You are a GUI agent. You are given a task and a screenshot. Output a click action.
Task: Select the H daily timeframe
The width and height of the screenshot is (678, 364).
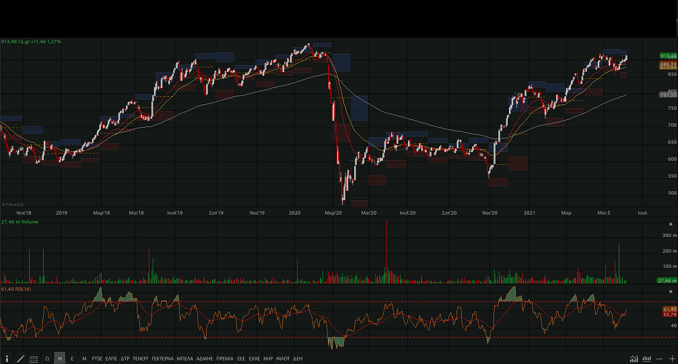click(60, 359)
